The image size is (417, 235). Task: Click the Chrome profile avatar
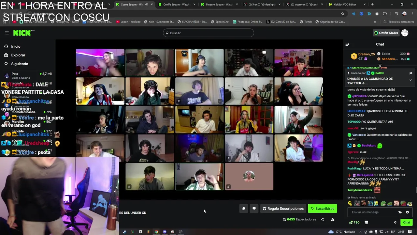click(404, 14)
